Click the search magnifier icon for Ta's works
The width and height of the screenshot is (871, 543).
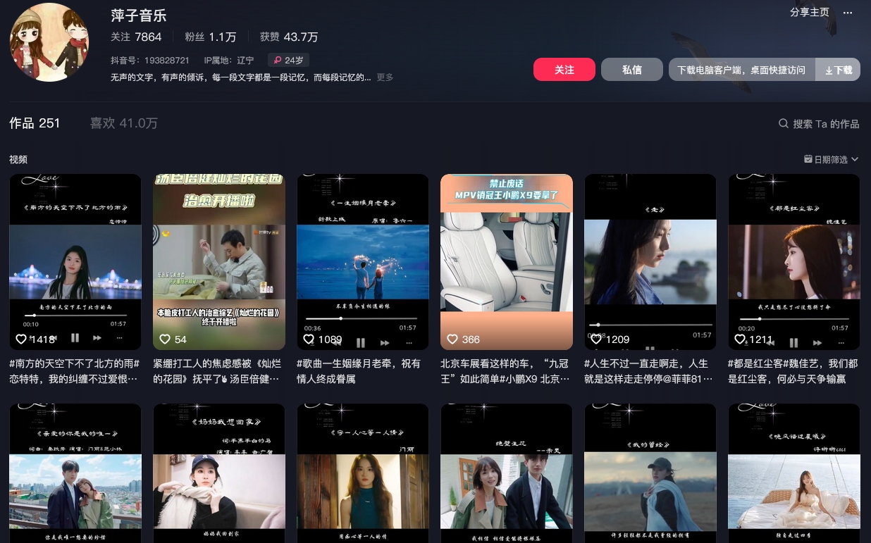(x=783, y=123)
